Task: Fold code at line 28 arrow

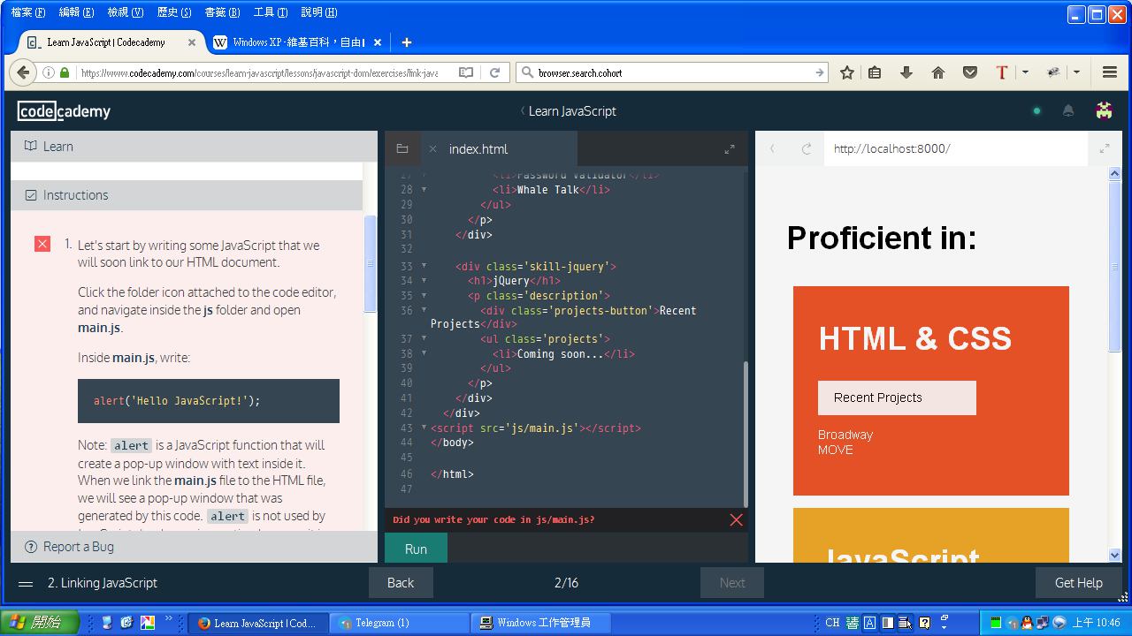Action: pos(424,189)
